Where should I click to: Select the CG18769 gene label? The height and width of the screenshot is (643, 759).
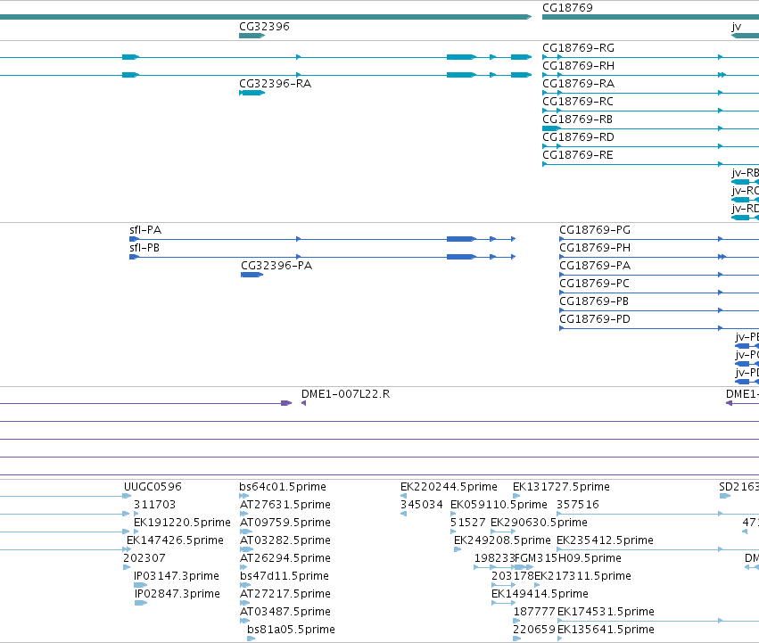pyautogui.click(x=567, y=8)
